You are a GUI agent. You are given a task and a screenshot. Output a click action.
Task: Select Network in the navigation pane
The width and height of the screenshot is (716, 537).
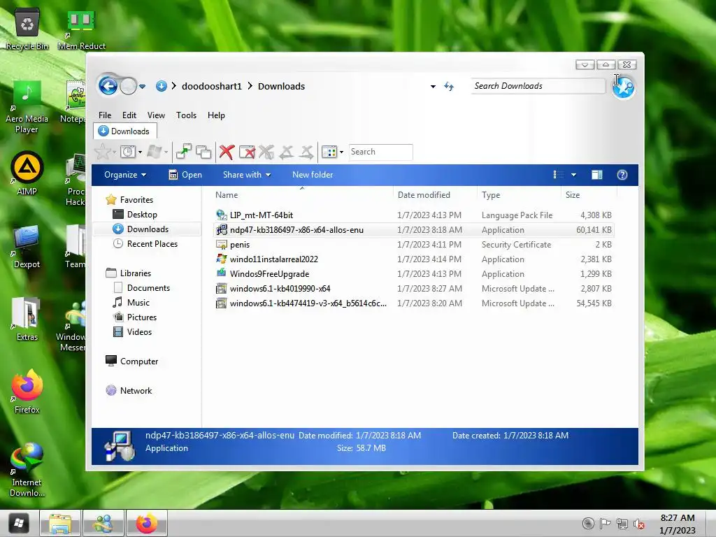[x=136, y=390]
